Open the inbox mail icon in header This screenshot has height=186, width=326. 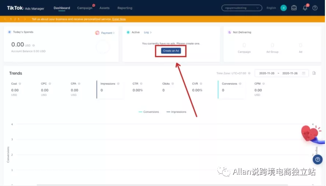click(x=294, y=8)
